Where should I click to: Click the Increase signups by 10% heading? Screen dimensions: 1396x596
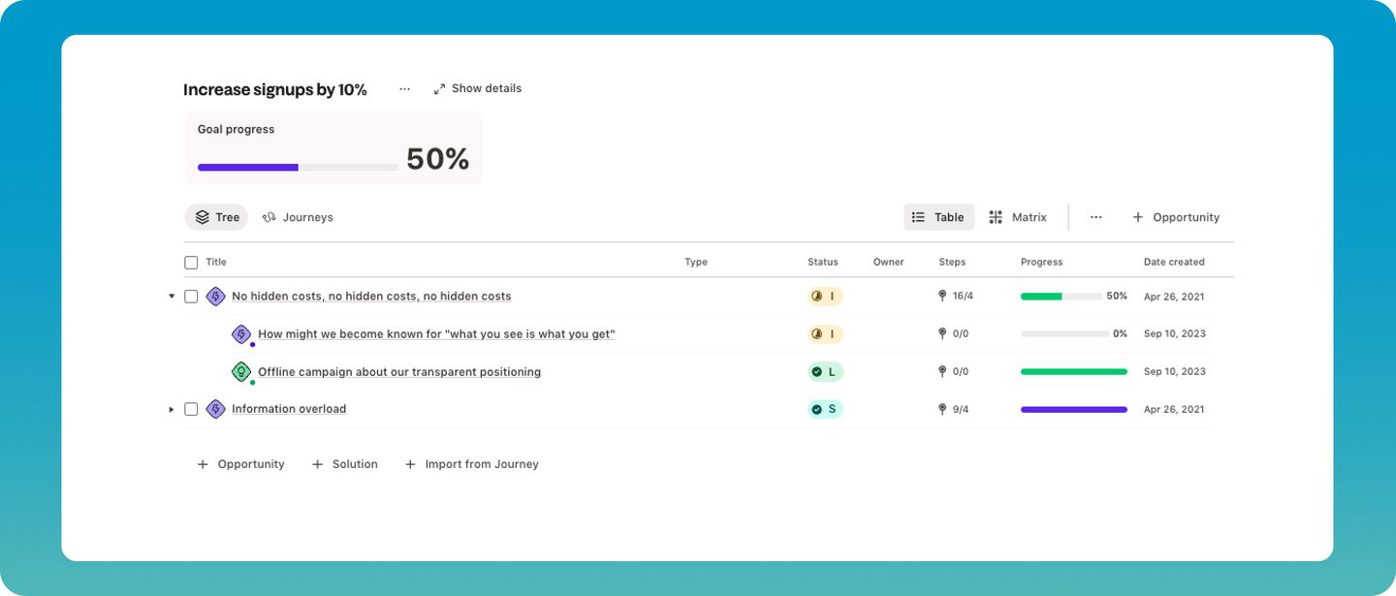point(275,90)
